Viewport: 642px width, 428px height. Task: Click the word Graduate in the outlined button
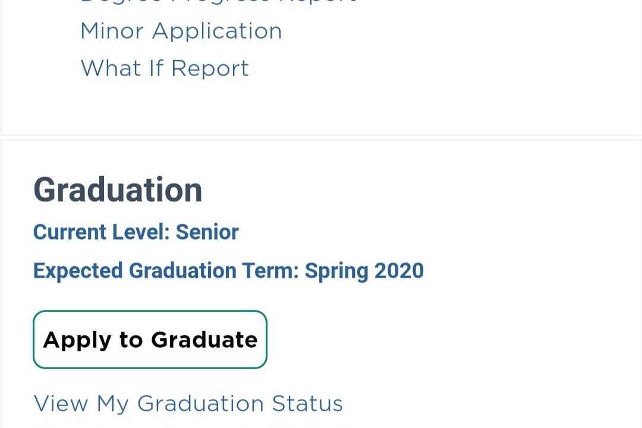point(204,339)
